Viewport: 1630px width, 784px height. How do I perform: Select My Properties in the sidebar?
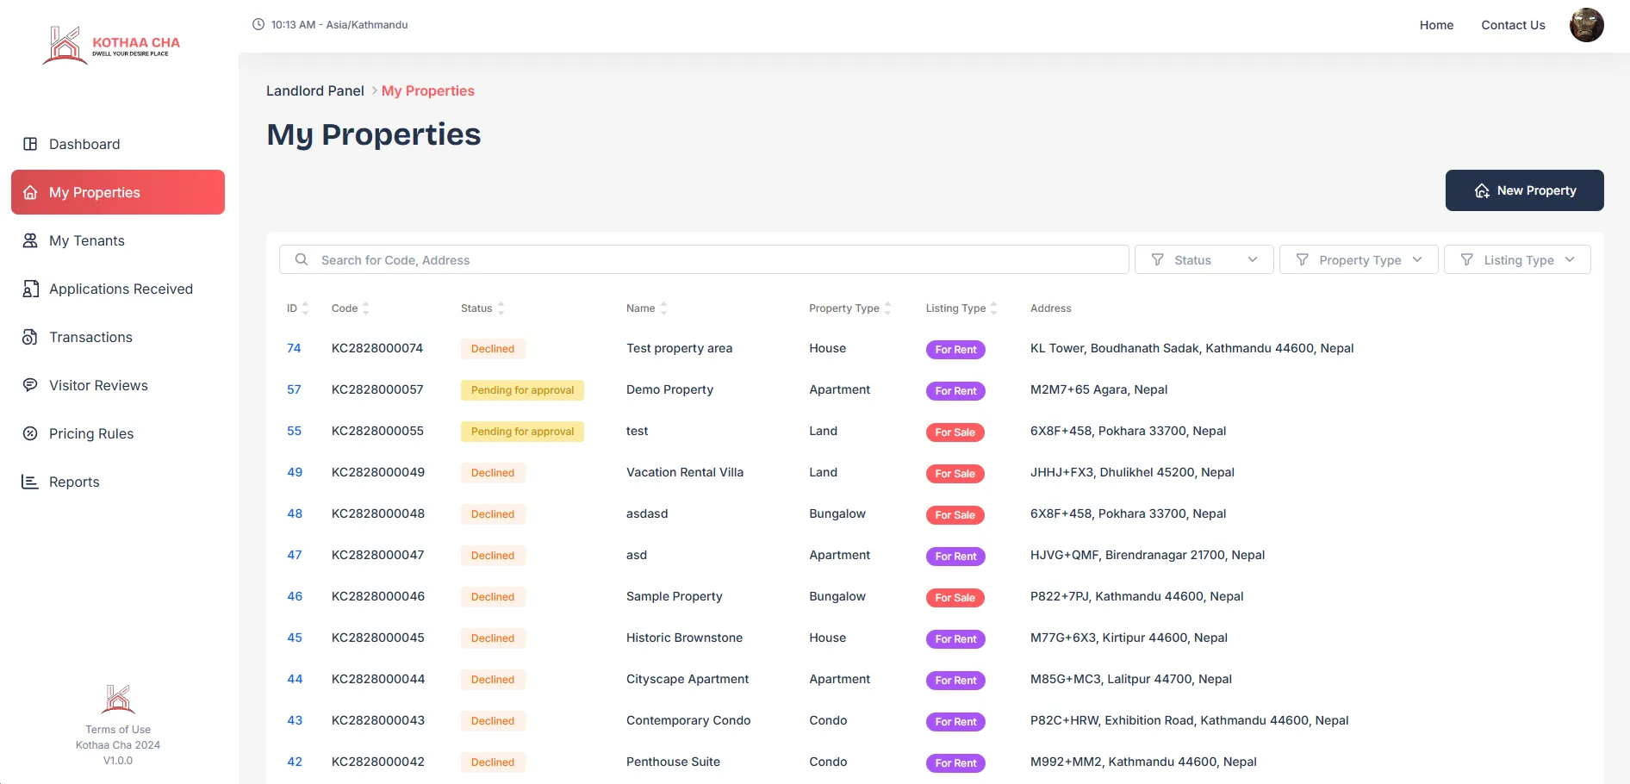tap(117, 192)
